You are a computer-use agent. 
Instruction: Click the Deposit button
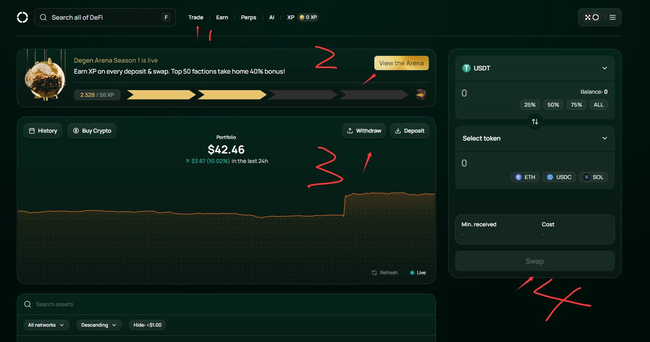[410, 131]
